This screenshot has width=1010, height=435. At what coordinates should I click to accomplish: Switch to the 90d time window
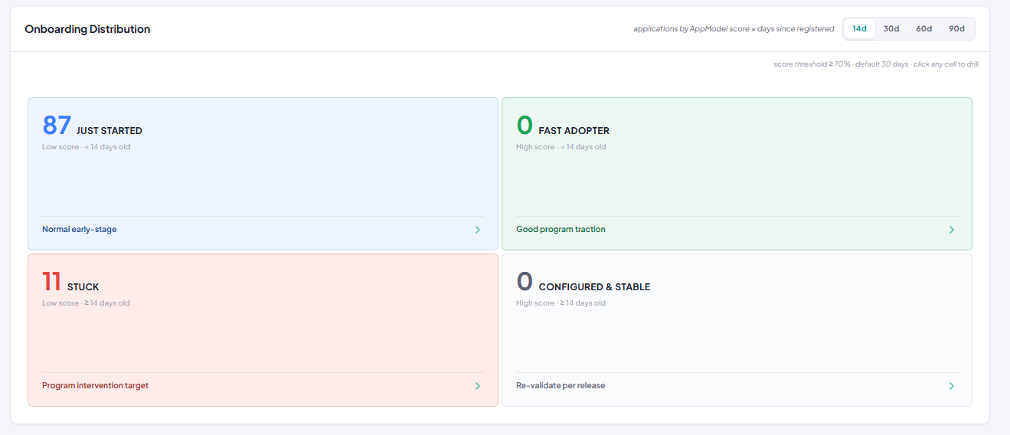click(956, 28)
